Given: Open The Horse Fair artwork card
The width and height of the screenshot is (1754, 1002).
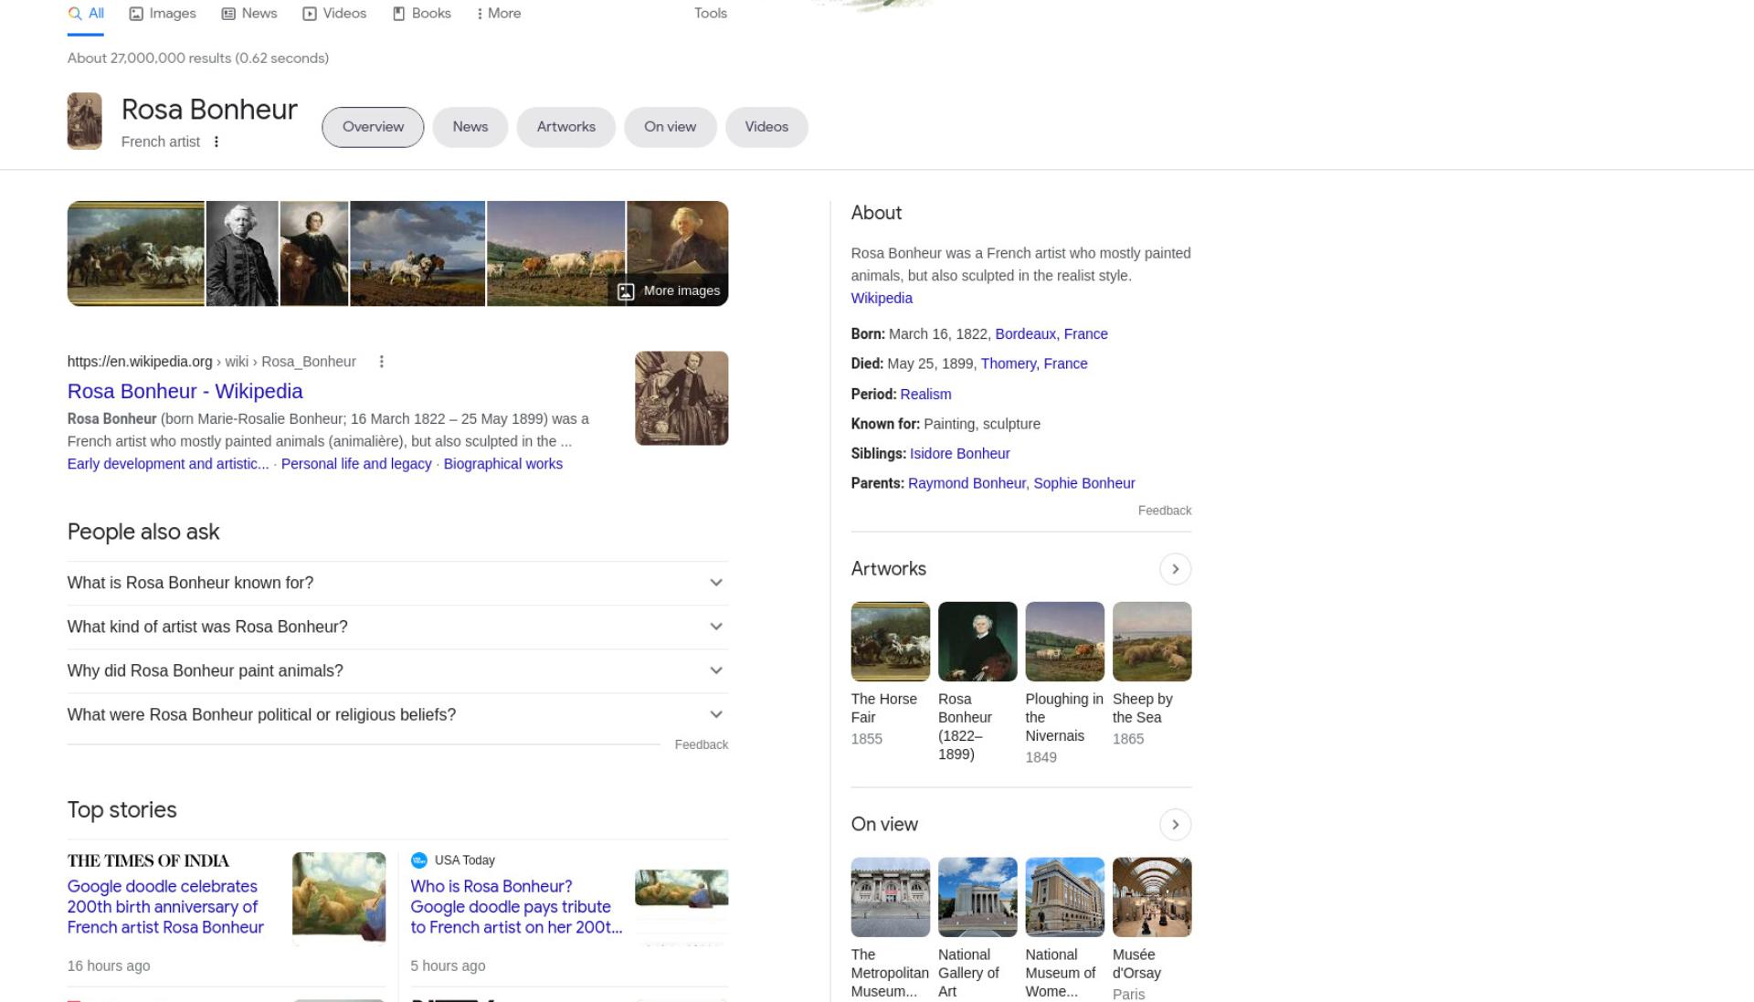Looking at the screenshot, I should [x=891, y=674].
